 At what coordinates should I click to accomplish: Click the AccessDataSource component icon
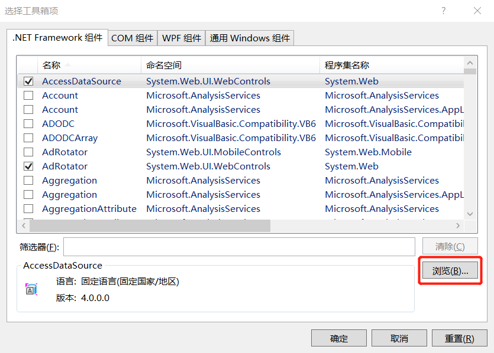point(31,287)
